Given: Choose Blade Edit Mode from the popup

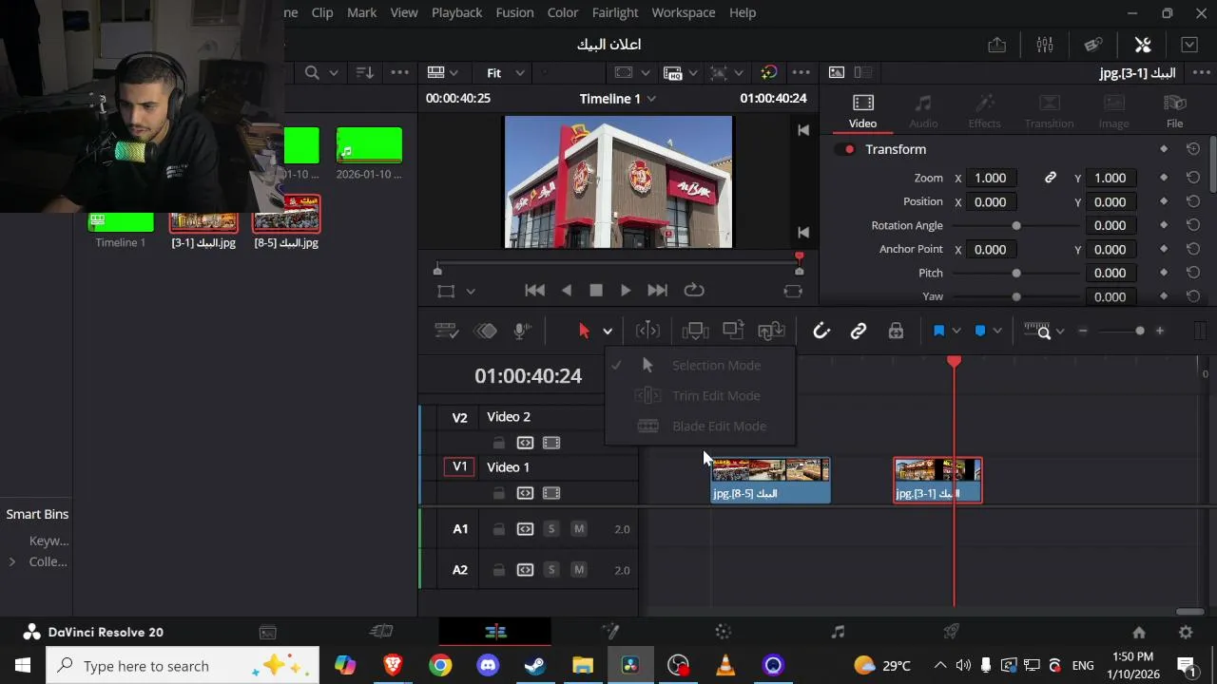Looking at the screenshot, I should coord(700,426).
